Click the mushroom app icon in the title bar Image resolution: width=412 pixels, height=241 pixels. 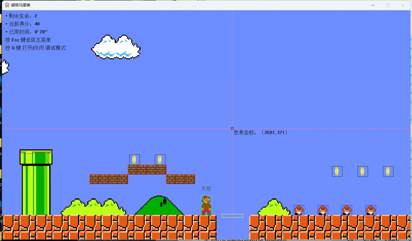tap(7, 5)
